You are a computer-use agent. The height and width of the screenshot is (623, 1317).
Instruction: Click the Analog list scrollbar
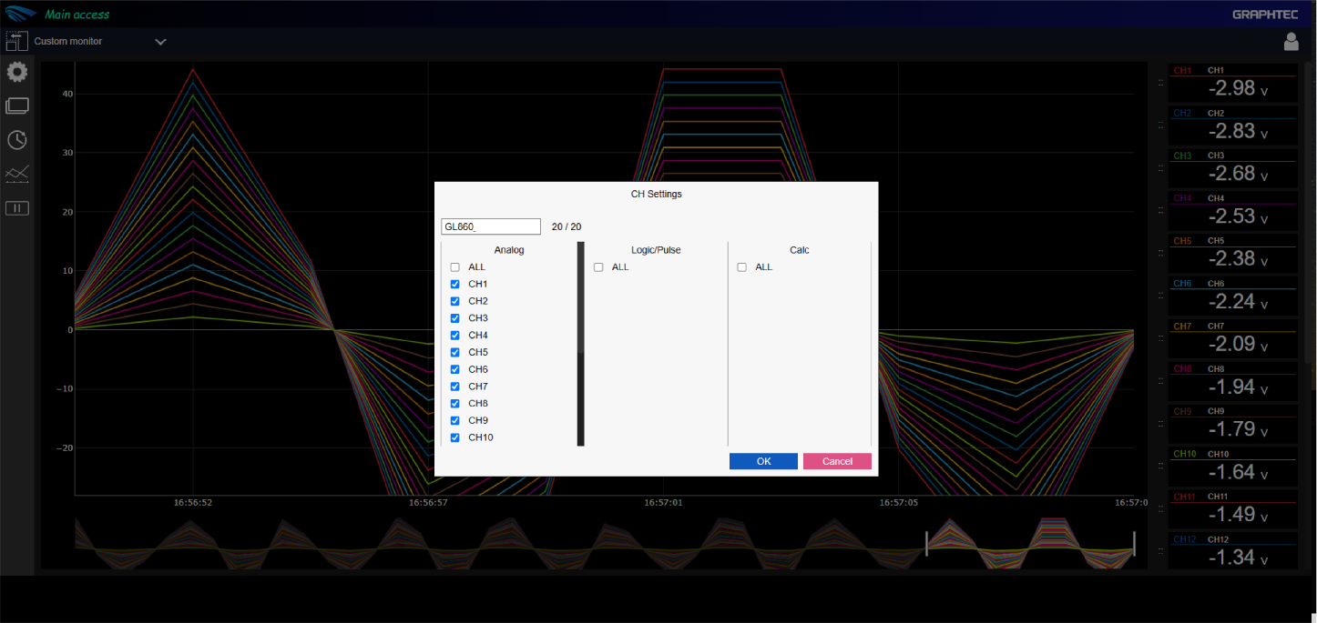580,344
